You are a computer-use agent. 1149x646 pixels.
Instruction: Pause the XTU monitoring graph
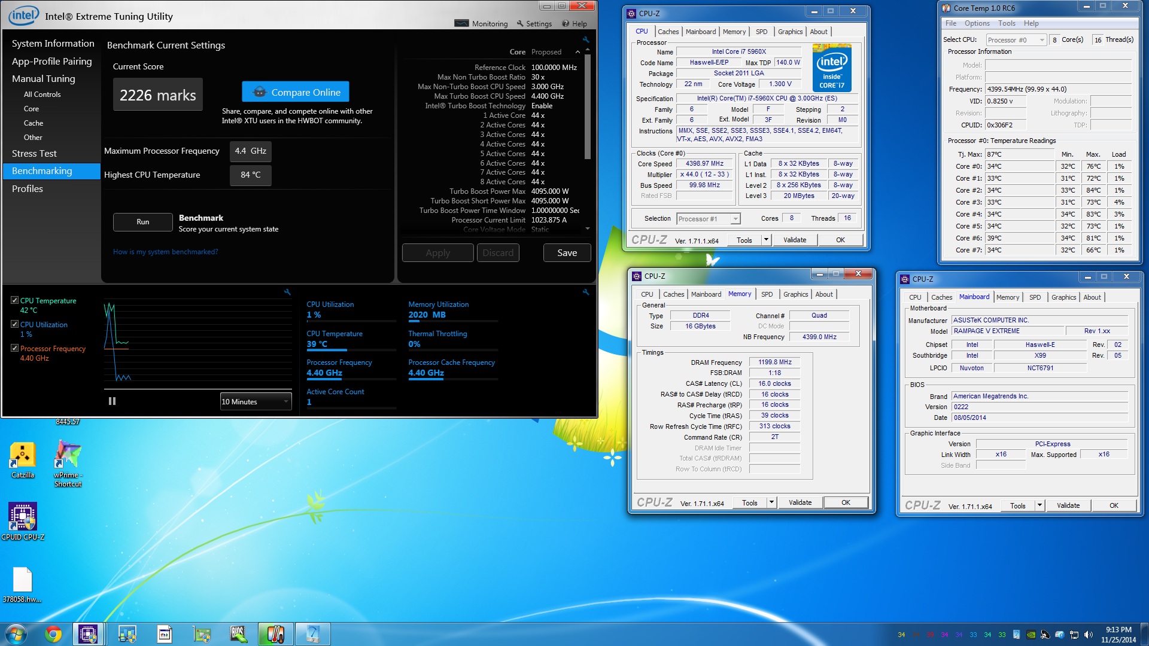[112, 401]
